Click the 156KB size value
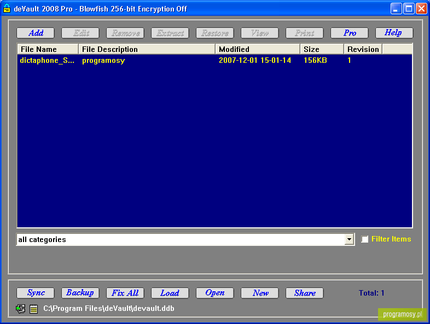 coord(315,60)
